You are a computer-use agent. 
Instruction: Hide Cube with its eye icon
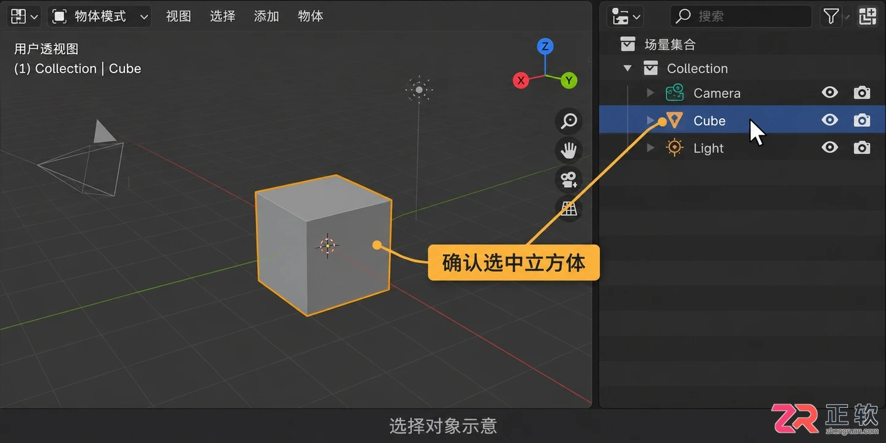(x=830, y=120)
